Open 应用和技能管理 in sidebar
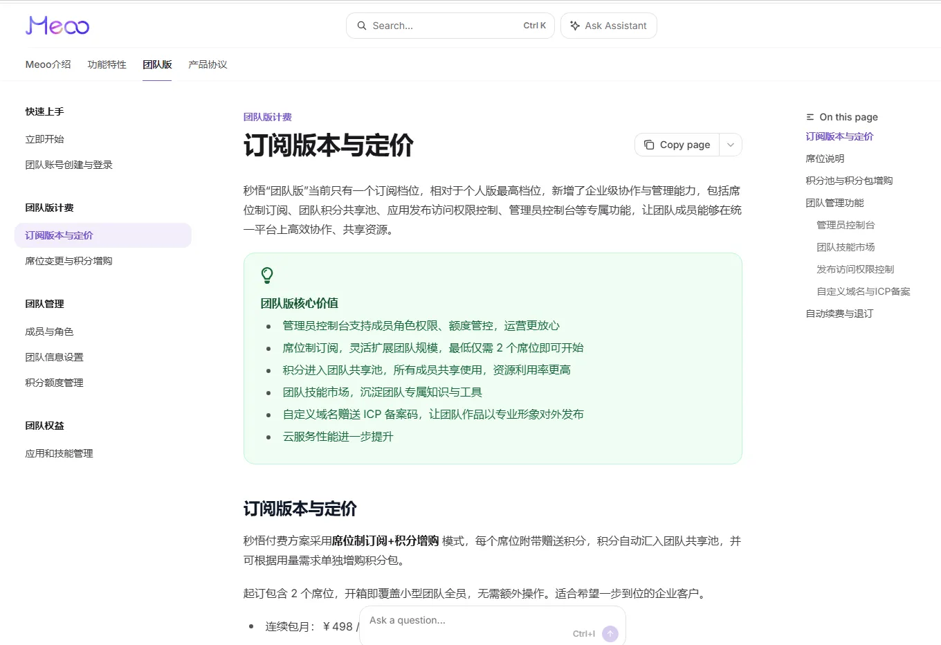Image resolution: width=941 pixels, height=645 pixels. click(60, 453)
